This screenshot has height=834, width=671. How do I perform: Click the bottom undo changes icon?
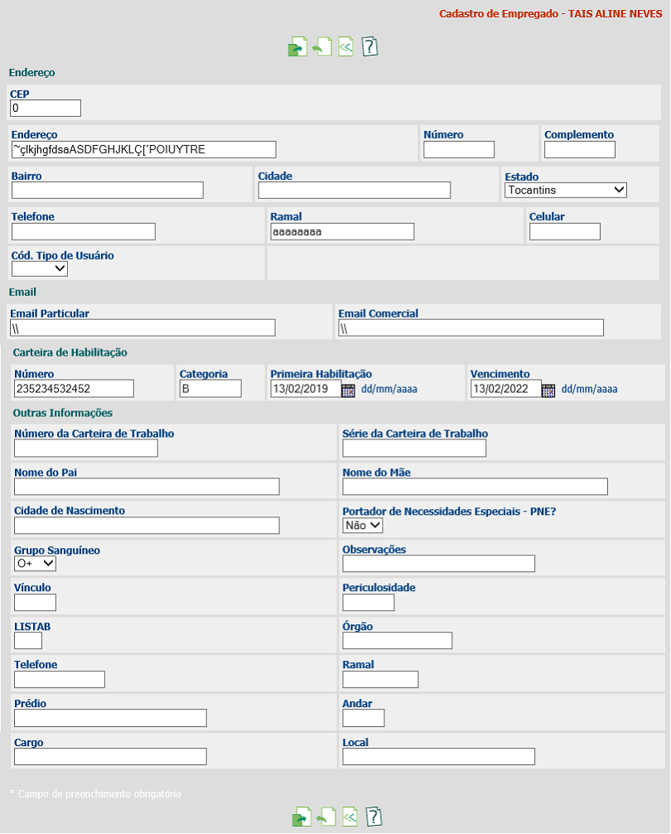[326, 817]
